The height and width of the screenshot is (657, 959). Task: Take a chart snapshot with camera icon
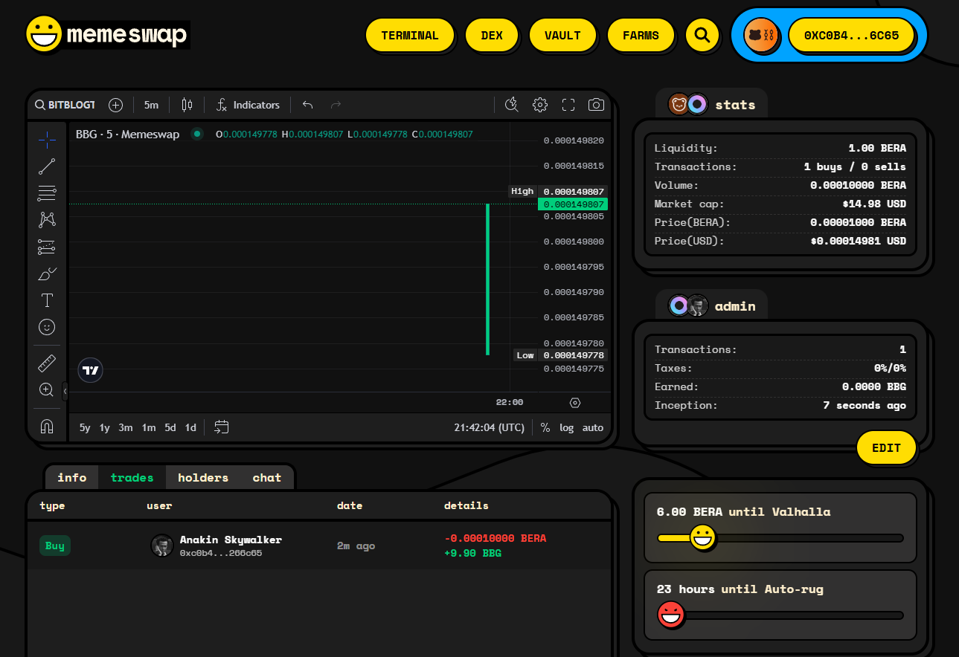click(x=596, y=105)
